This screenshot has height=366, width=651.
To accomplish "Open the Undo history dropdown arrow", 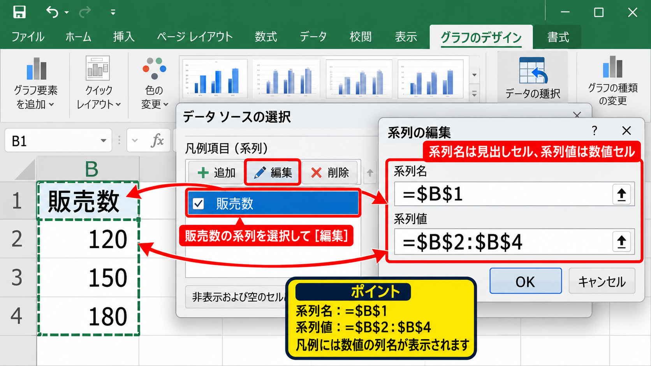I will [x=67, y=12].
